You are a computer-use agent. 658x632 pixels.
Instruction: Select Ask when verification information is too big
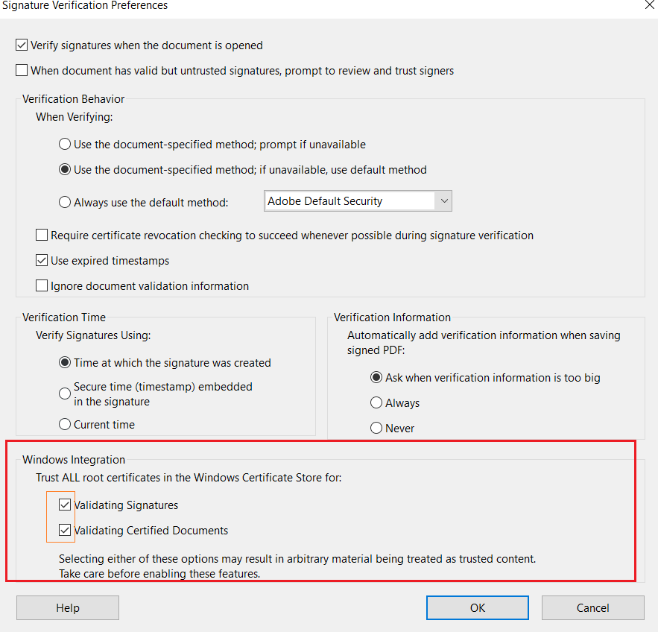pyautogui.click(x=376, y=378)
